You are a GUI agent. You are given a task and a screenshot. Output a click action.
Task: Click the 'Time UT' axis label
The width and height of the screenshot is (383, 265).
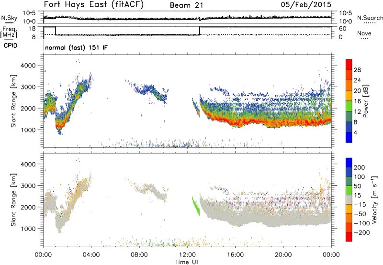(x=187, y=262)
